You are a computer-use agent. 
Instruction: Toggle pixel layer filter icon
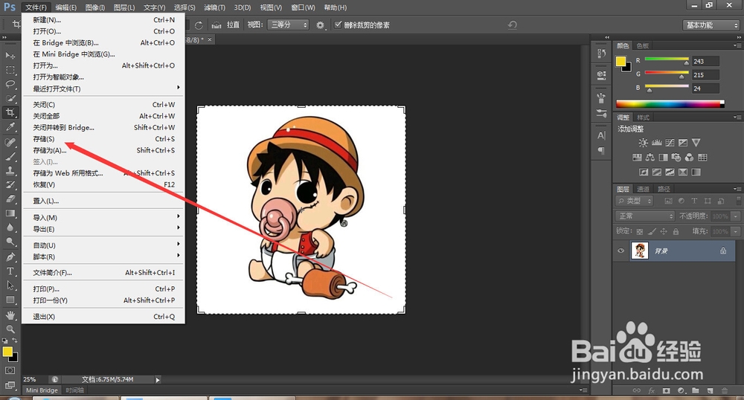pyautogui.click(x=669, y=201)
